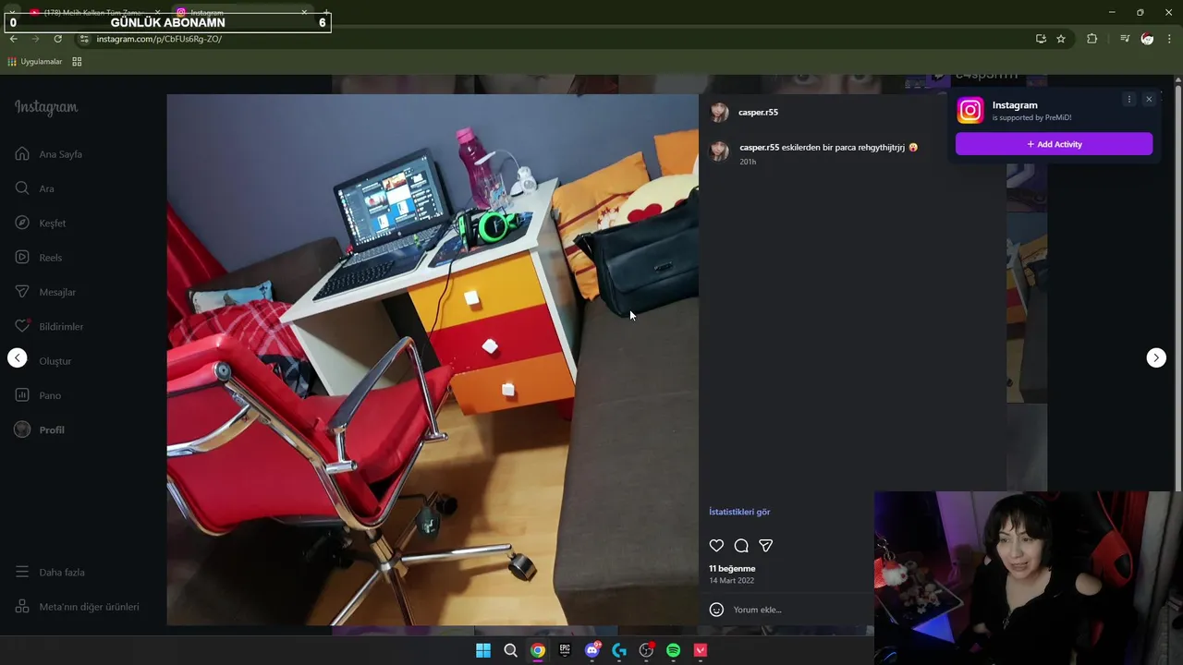This screenshot has width=1183, height=665.
Task: Open Profil page from sidebar
Action: (40, 429)
